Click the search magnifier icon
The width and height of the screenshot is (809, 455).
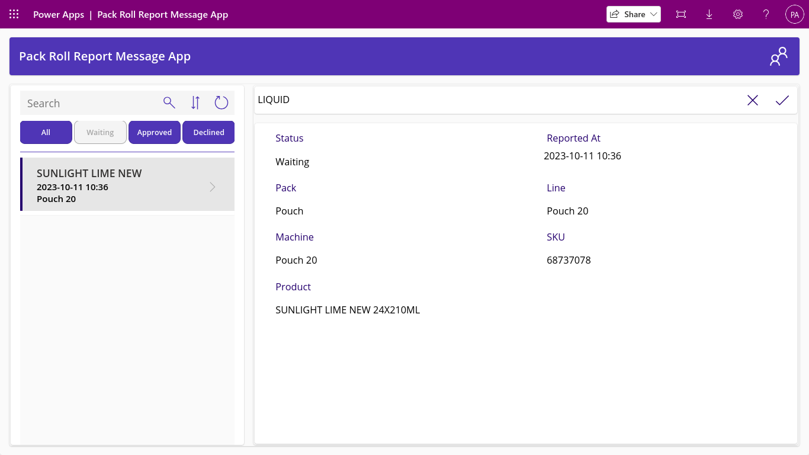tap(169, 103)
